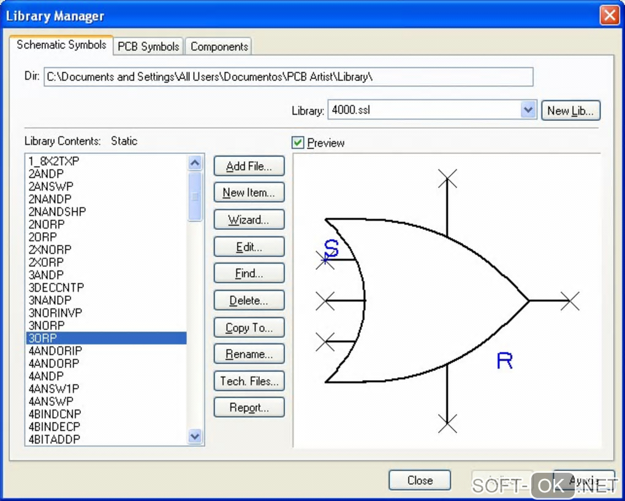Close the dialog with Close button
This screenshot has width=625, height=501.
point(420,480)
